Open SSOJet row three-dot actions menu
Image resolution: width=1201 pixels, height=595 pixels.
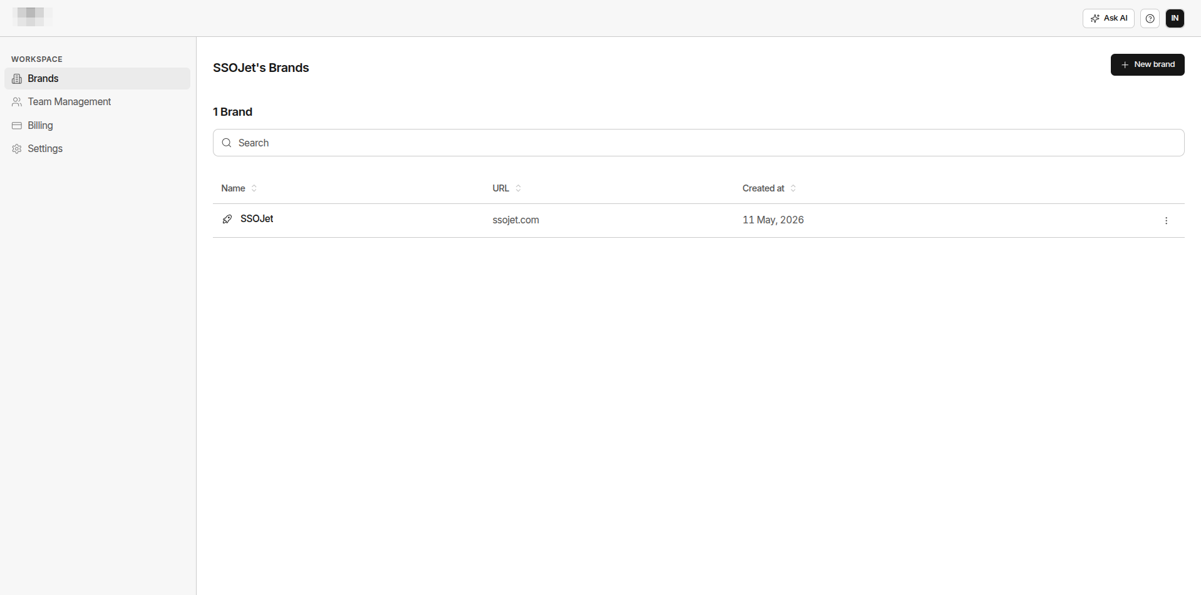1166,221
